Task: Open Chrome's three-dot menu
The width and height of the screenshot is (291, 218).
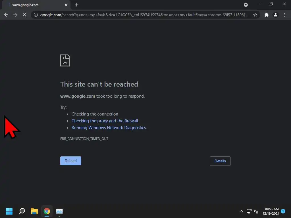Action: tap(285, 15)
